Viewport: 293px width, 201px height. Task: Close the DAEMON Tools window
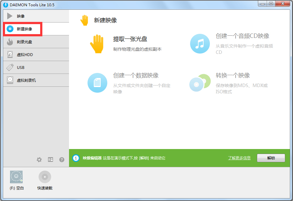[x=283, y=4]
